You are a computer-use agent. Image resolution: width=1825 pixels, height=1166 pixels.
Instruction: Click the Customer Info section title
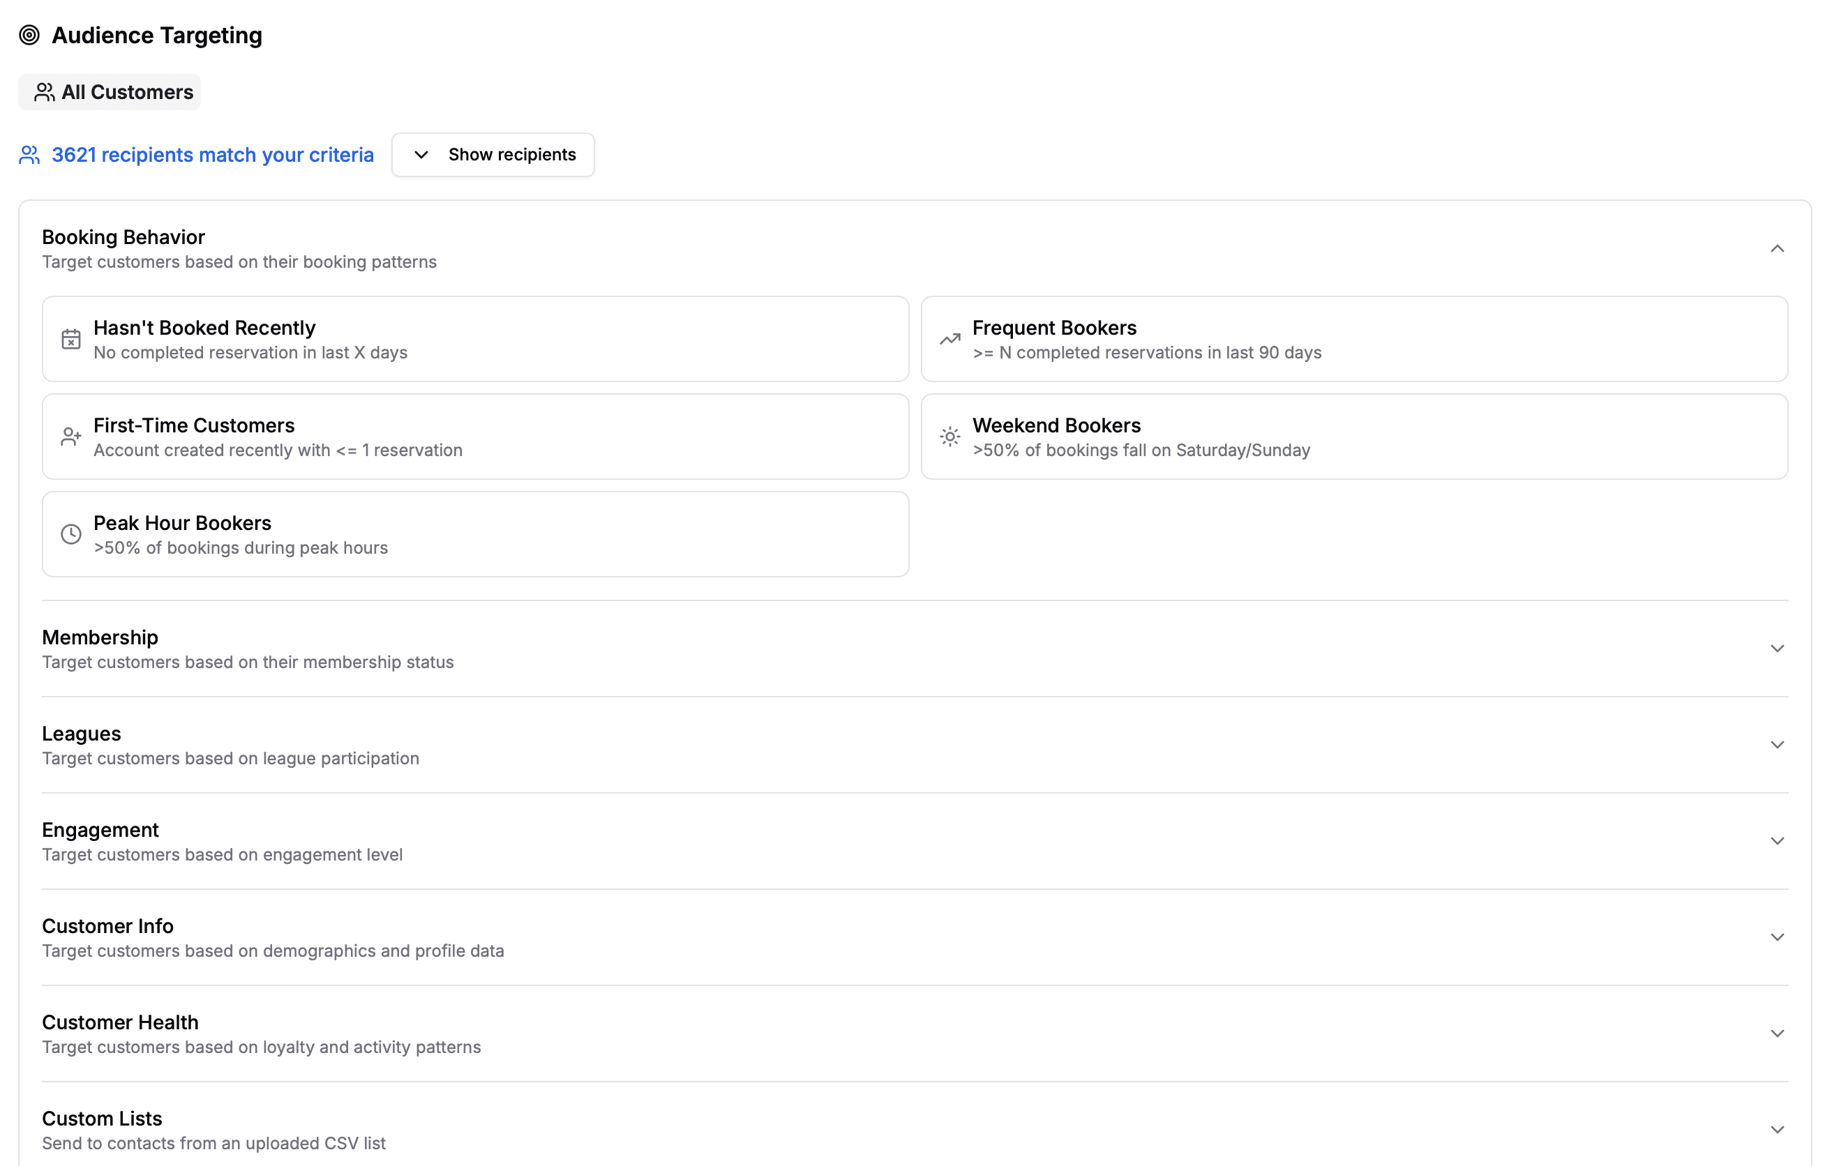coord(107,926)
